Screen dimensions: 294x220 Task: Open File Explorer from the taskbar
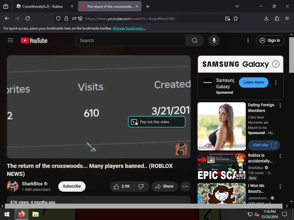35,214
